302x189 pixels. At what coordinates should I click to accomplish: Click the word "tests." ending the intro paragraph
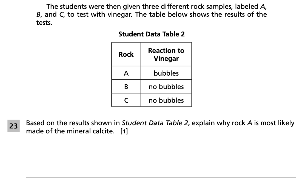pos(44,23)
